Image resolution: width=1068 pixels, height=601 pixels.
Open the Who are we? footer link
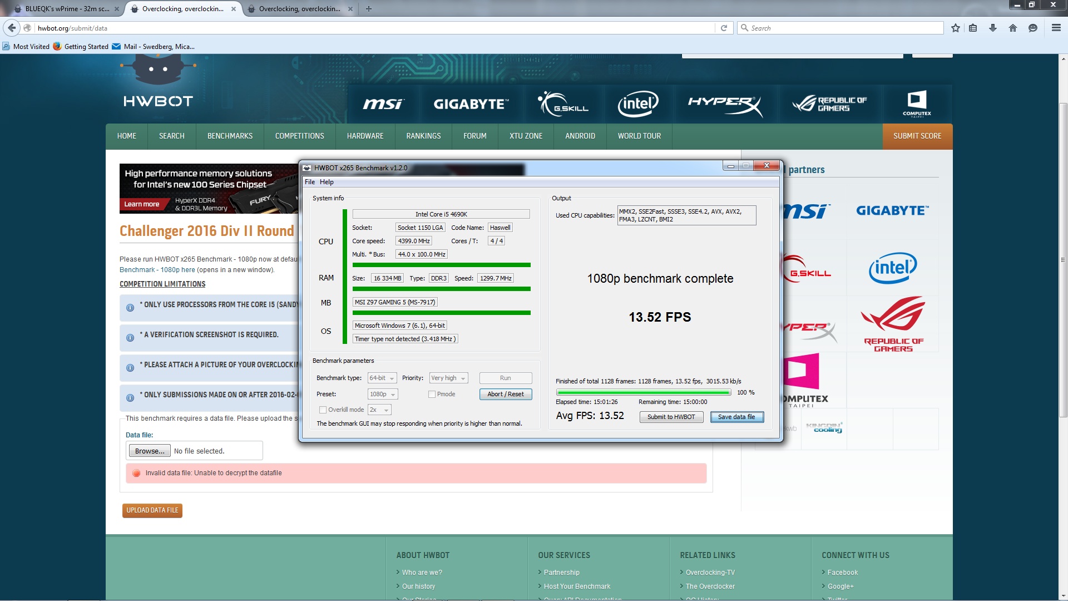(x=422, y=572)
